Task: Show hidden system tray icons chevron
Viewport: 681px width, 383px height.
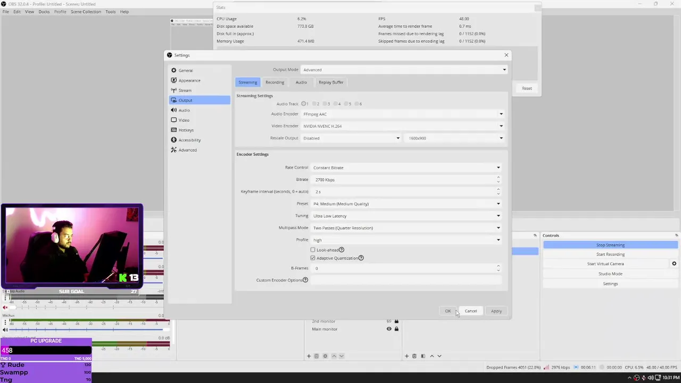Action: [629, 378]
